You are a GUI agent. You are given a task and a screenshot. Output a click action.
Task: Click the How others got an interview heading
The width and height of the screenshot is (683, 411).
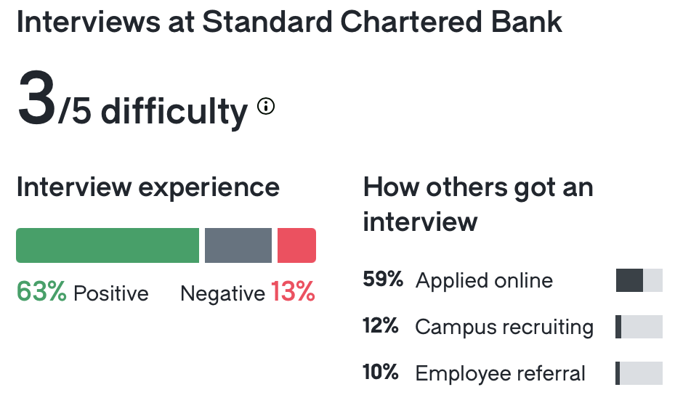point(478,203)
